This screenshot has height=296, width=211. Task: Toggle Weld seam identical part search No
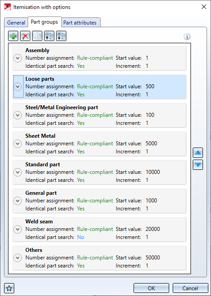81,237
